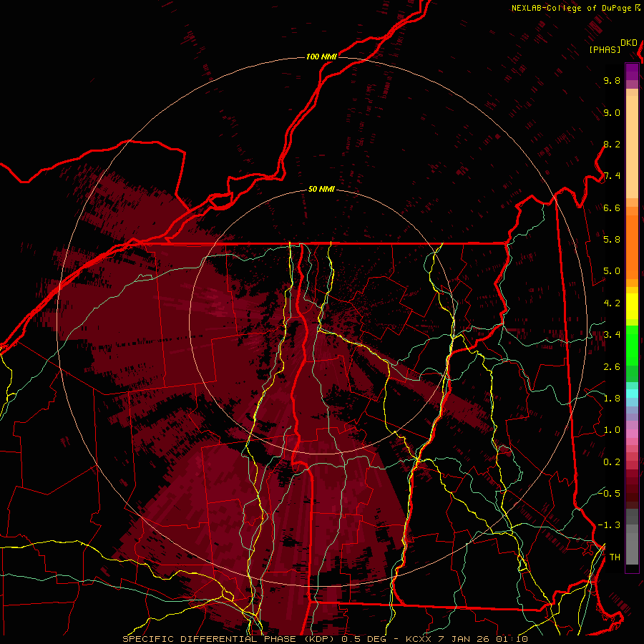Click the 0.2 value on the color scale
This screenshot has width=644, height=644.
coord(612,462)
